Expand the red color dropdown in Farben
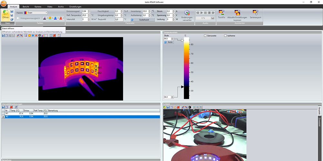This screenshot has height=161, width=323. pyautogui.click(x=63, y=18)
